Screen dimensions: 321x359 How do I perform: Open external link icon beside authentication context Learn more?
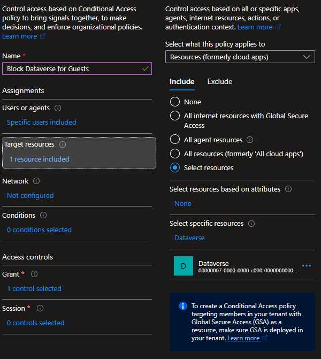click(278, 27)
